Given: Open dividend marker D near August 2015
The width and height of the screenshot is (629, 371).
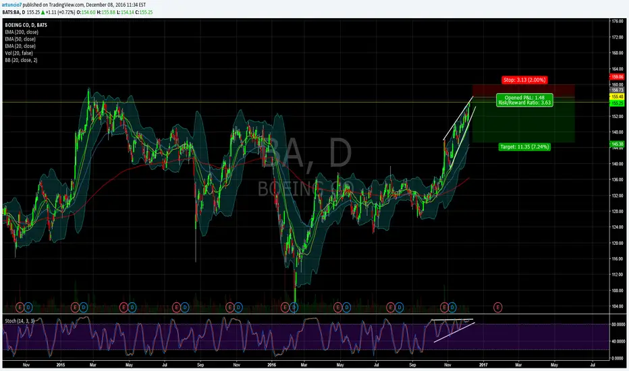Looking at the screenshot, I should (184, 308).
